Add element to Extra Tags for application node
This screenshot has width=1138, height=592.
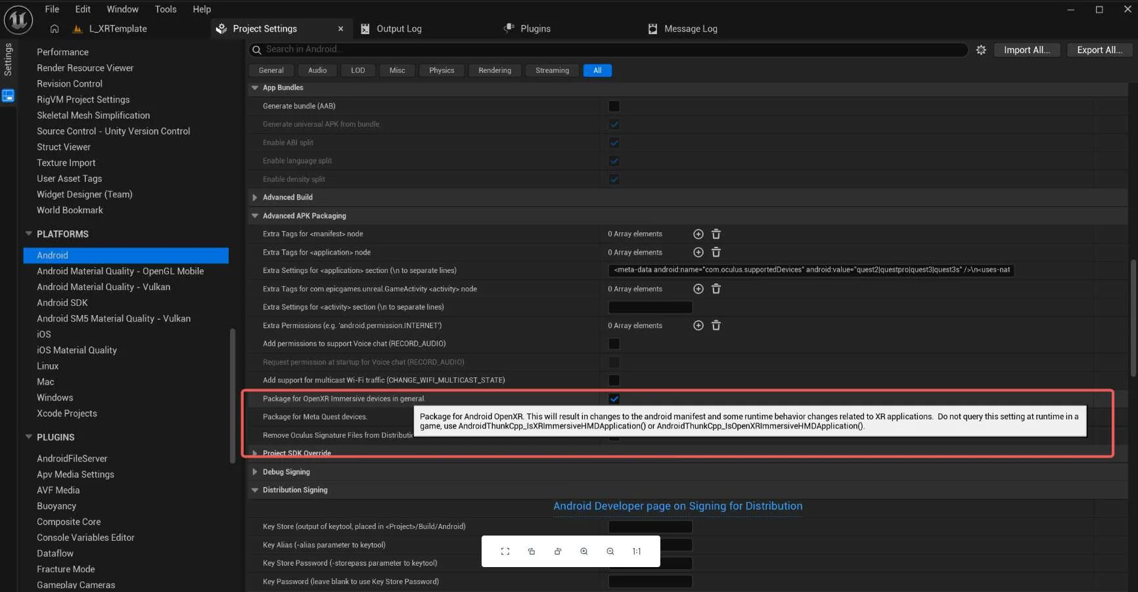point(698,253)
